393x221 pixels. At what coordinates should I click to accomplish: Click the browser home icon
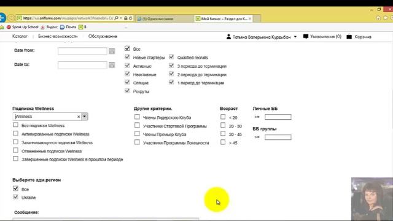point(378,18)
